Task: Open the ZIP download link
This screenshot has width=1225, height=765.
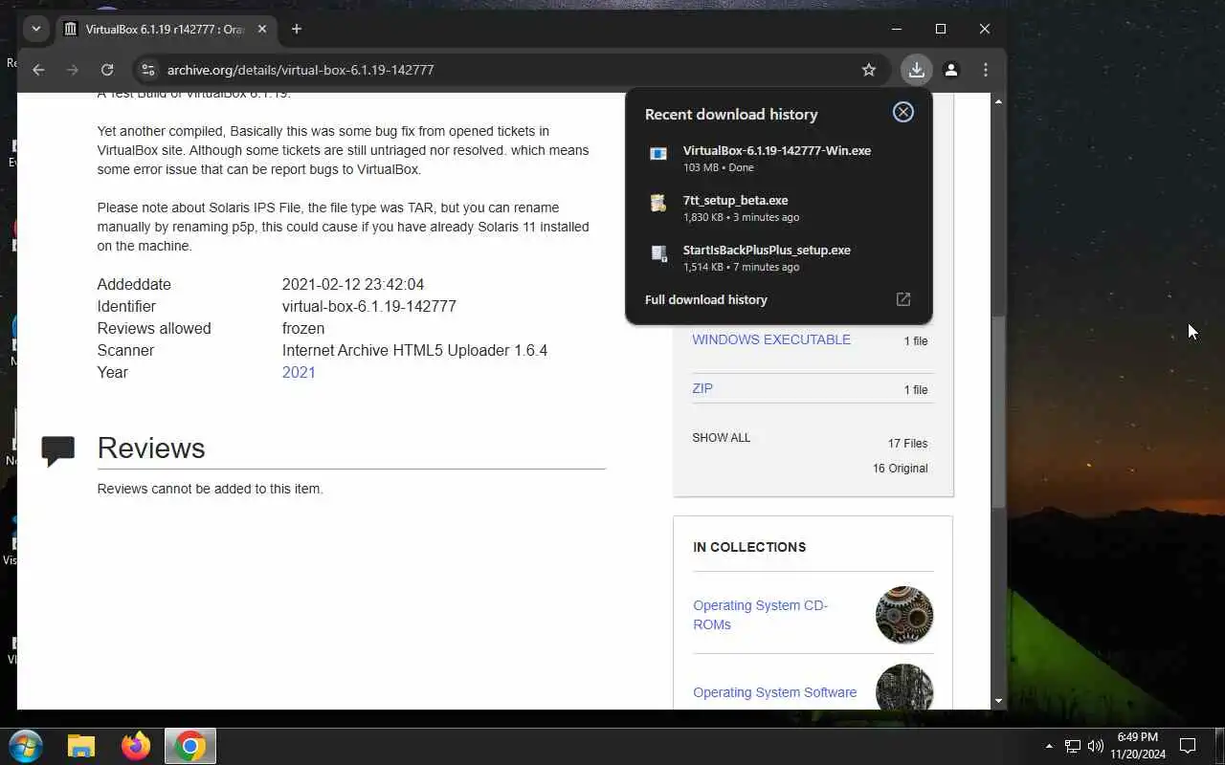Action: click(702, 388)
